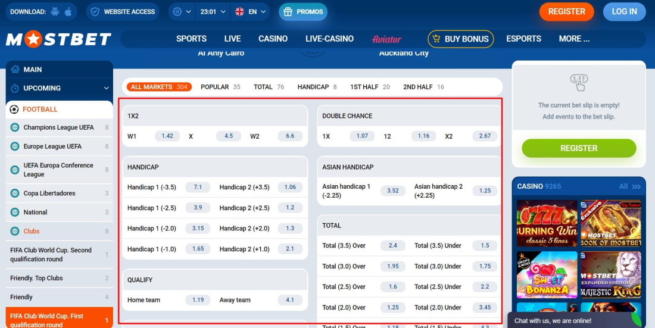
Task: Click the globe icon beside Europe League UEFA
Action: [x=15, y=146]
